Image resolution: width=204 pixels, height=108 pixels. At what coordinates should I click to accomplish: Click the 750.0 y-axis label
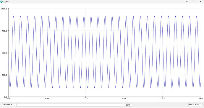pyautogui.click(x=4, y=31)
